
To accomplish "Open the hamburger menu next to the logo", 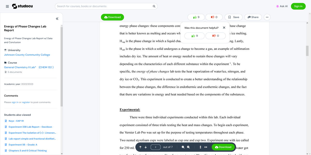I will click(x=7, y=6).
